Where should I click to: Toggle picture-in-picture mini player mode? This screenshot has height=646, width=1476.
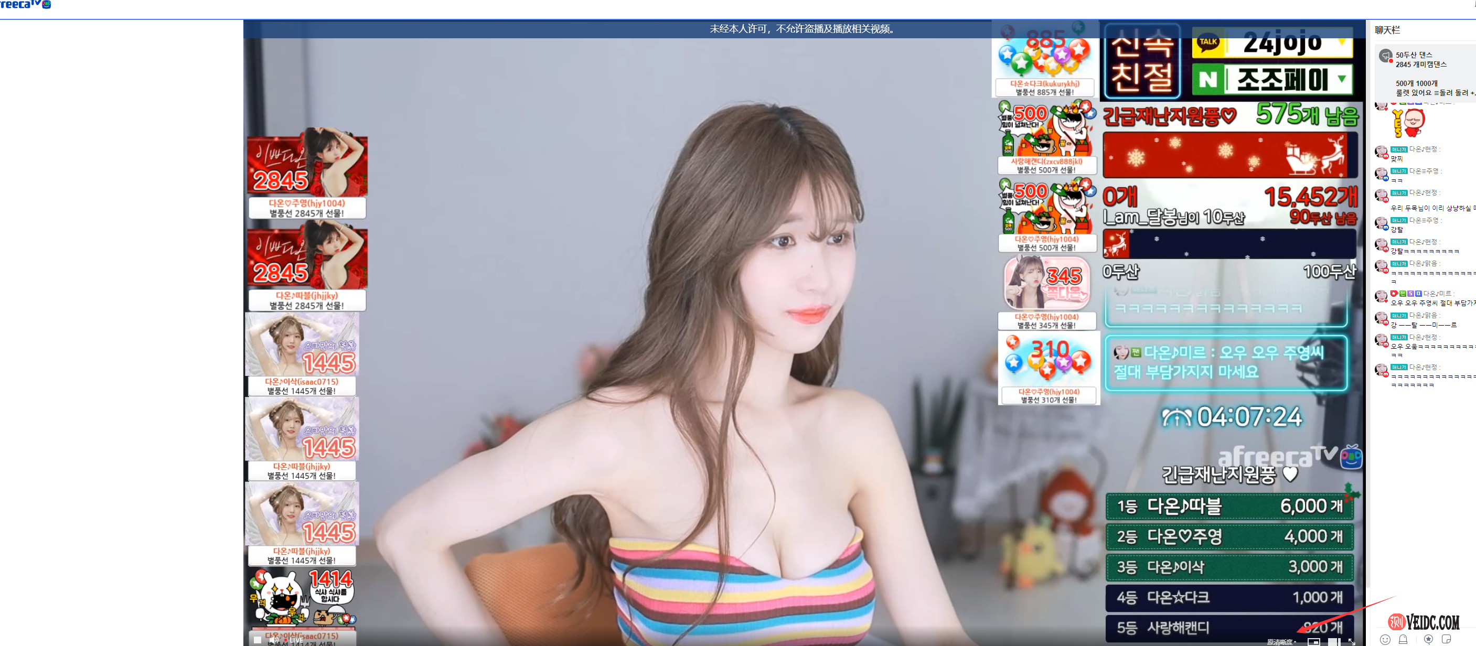tap(1314, 642)
